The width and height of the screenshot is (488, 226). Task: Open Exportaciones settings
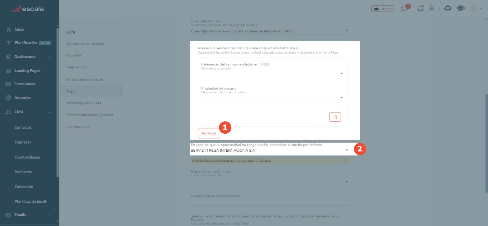(78, 127)
